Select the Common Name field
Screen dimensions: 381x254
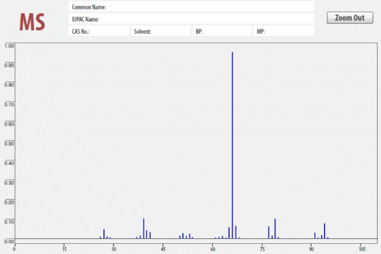tap(191, 7)
